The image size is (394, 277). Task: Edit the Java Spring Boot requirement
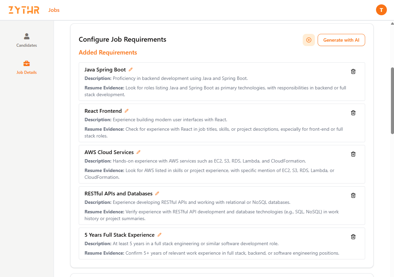(x=131, y=69)
